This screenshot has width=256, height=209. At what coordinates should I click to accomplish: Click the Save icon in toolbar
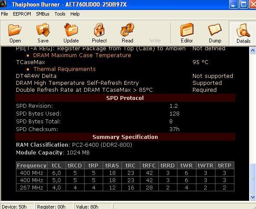[43, 29]
